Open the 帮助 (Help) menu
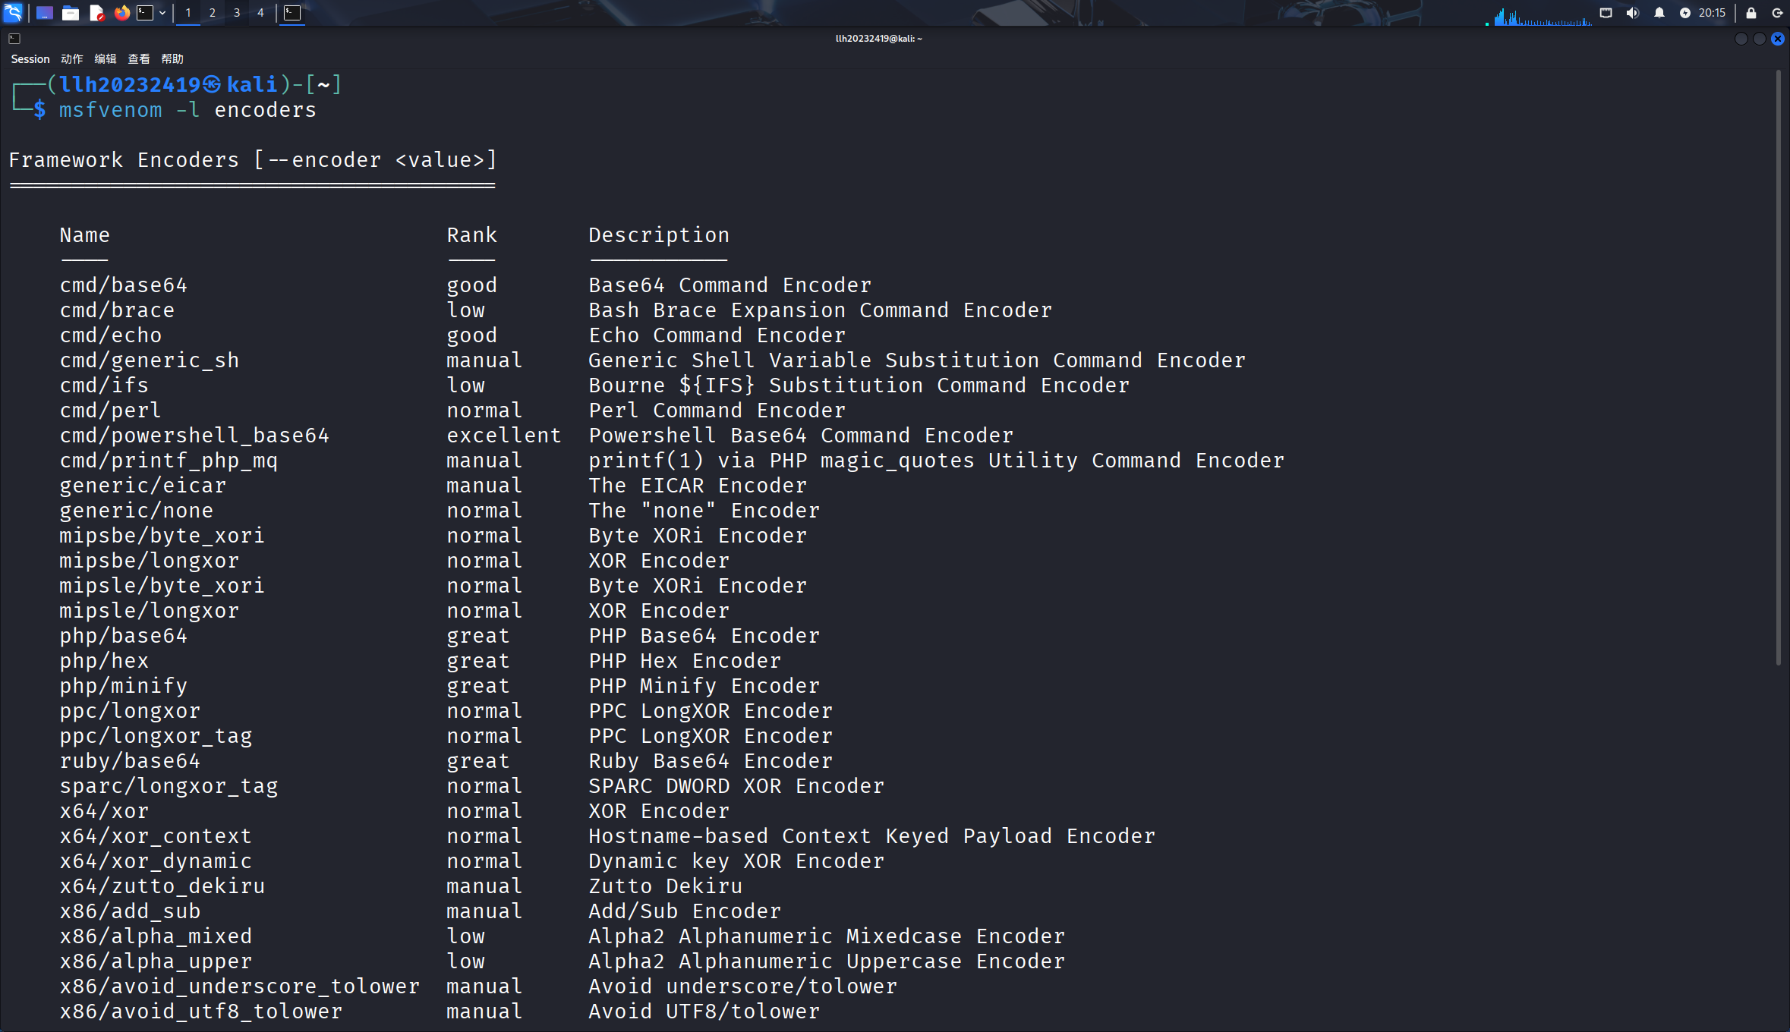The height and width of the screenshot is (1032, 1790). click(172, 58)
